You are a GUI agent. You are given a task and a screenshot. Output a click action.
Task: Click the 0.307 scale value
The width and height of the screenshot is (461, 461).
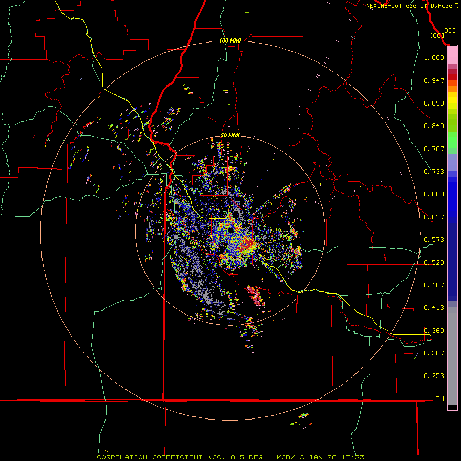pyautogui.click(x=434, y=353)
